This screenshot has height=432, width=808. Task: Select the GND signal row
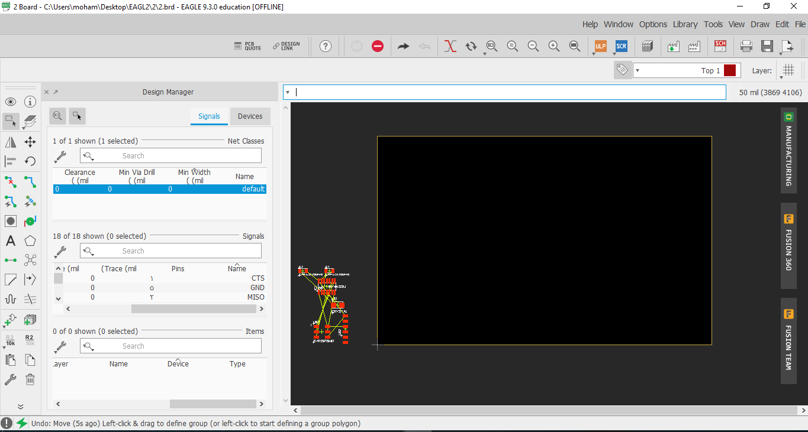click(x=160, y=288)
